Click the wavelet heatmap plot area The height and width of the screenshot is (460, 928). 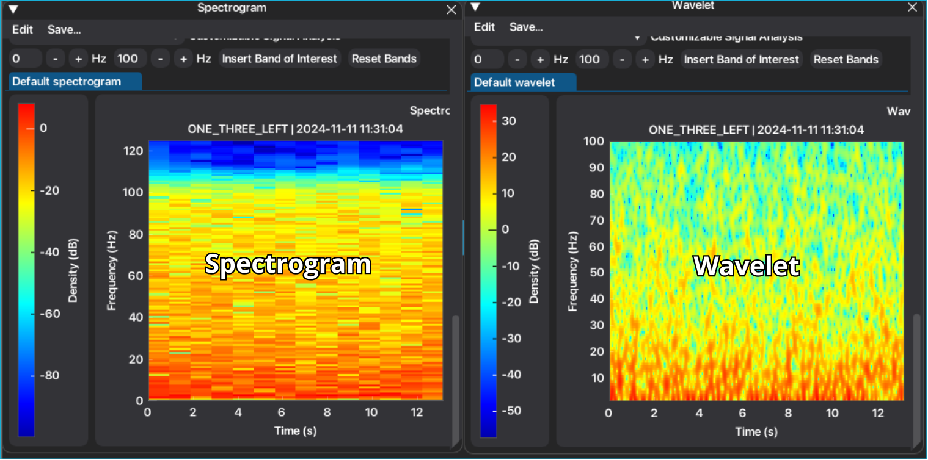[x=756, y=271]
